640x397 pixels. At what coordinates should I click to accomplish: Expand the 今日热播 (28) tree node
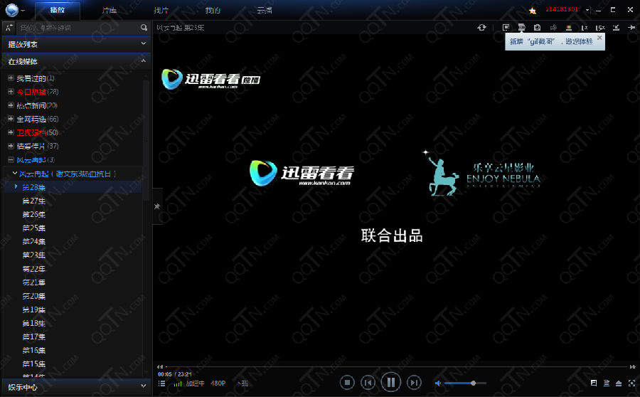[x=11, y=92]
